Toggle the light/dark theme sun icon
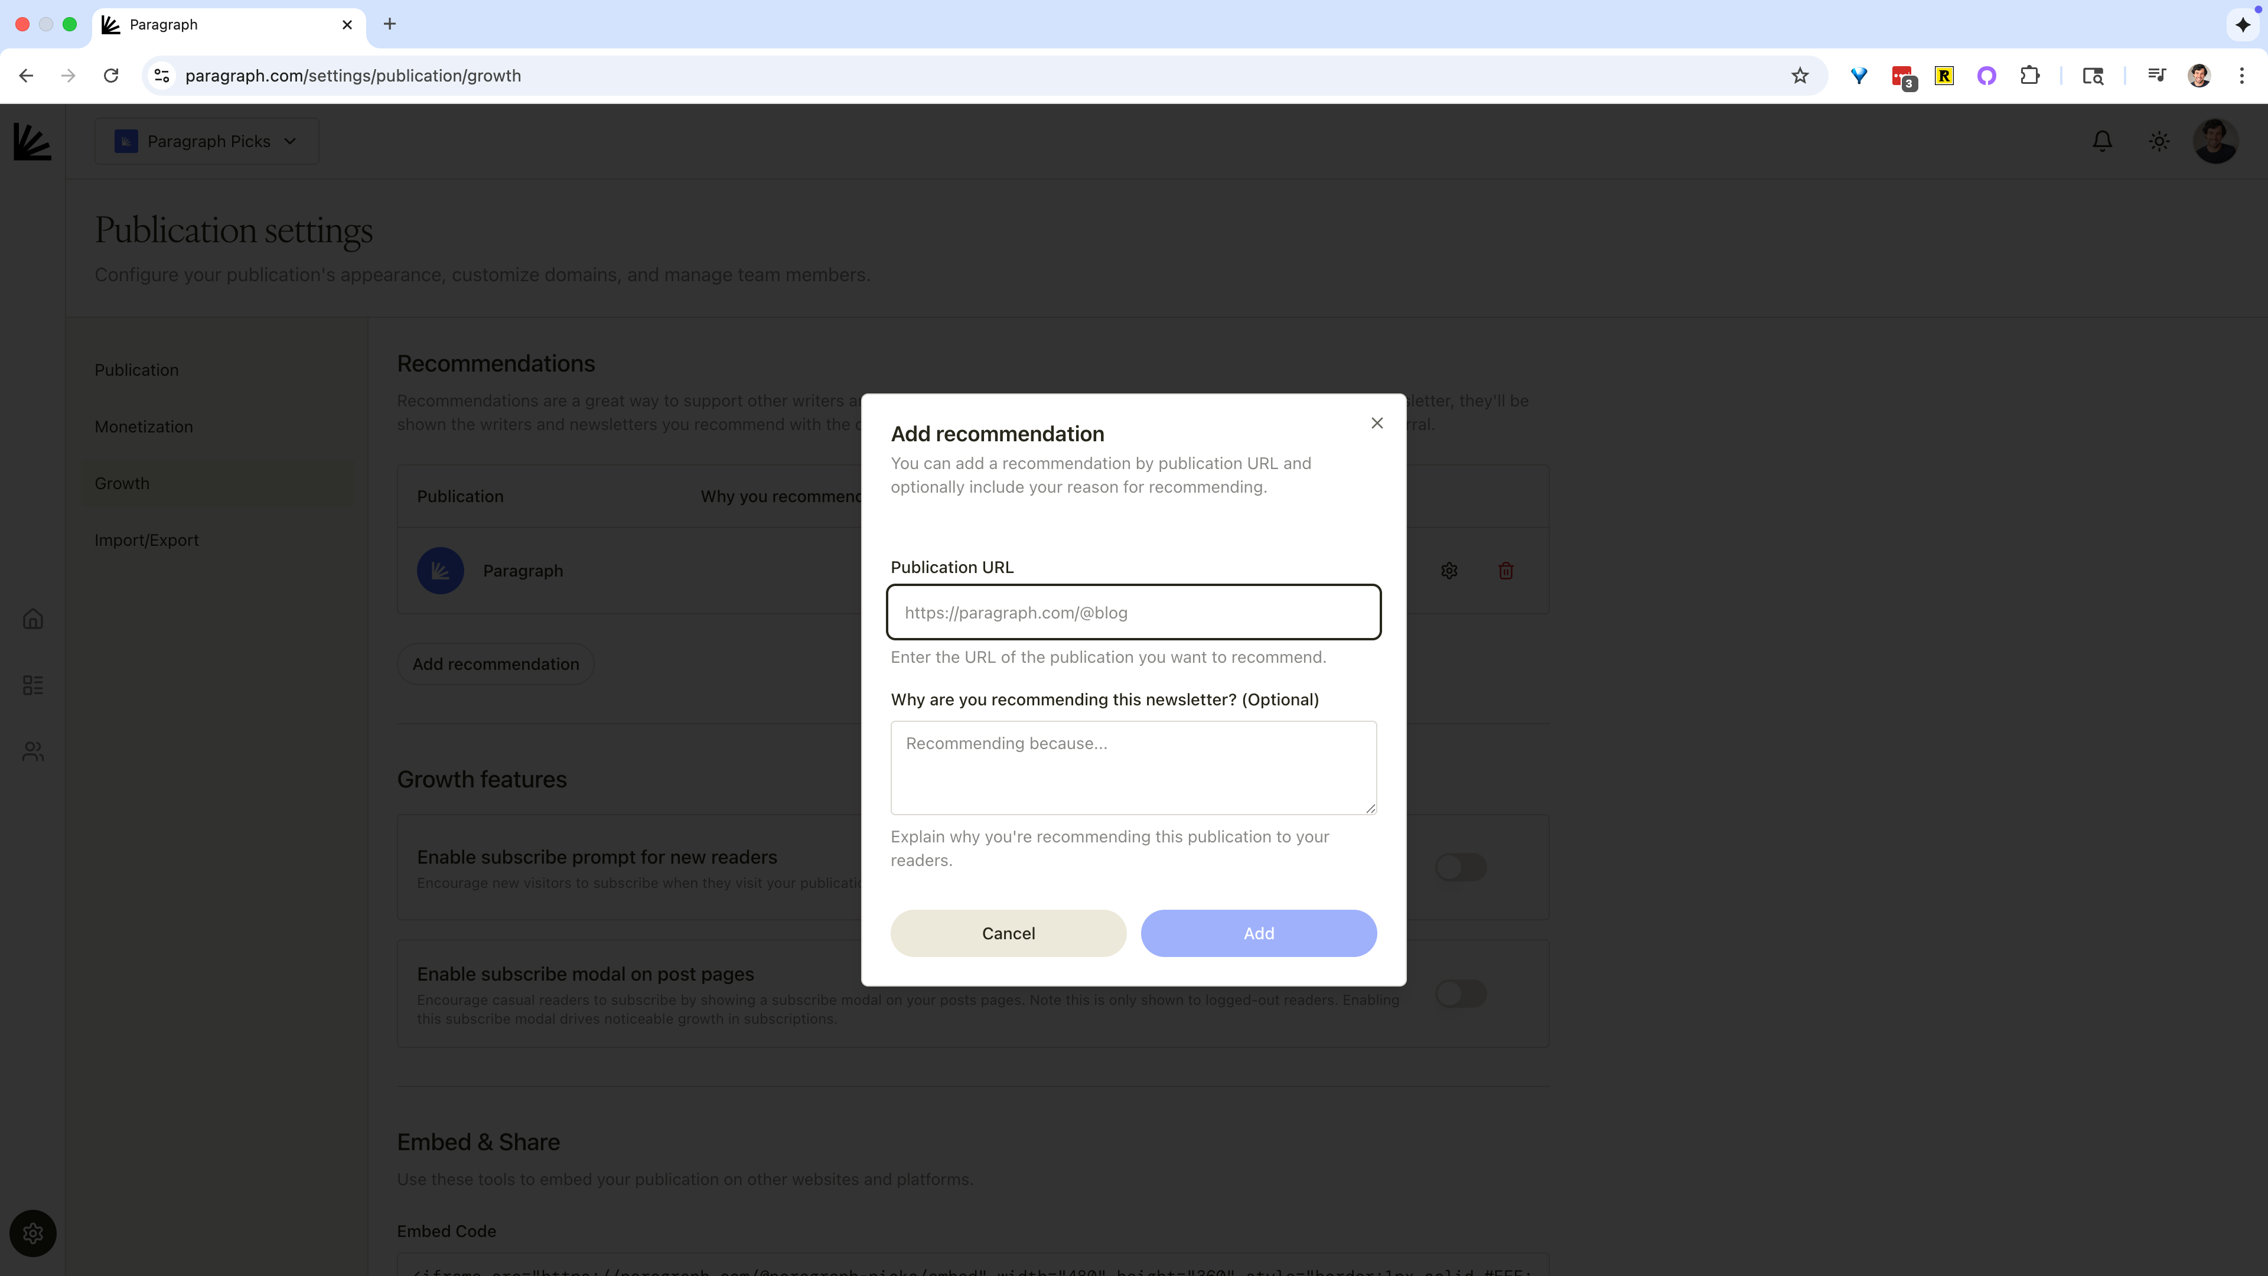 pos(2159,141)
